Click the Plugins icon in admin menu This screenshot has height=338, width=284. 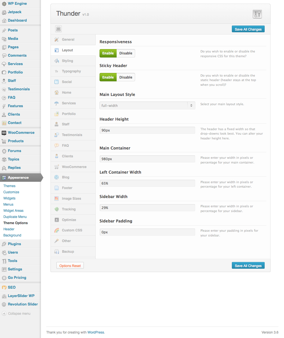click(x=4, y=244)
